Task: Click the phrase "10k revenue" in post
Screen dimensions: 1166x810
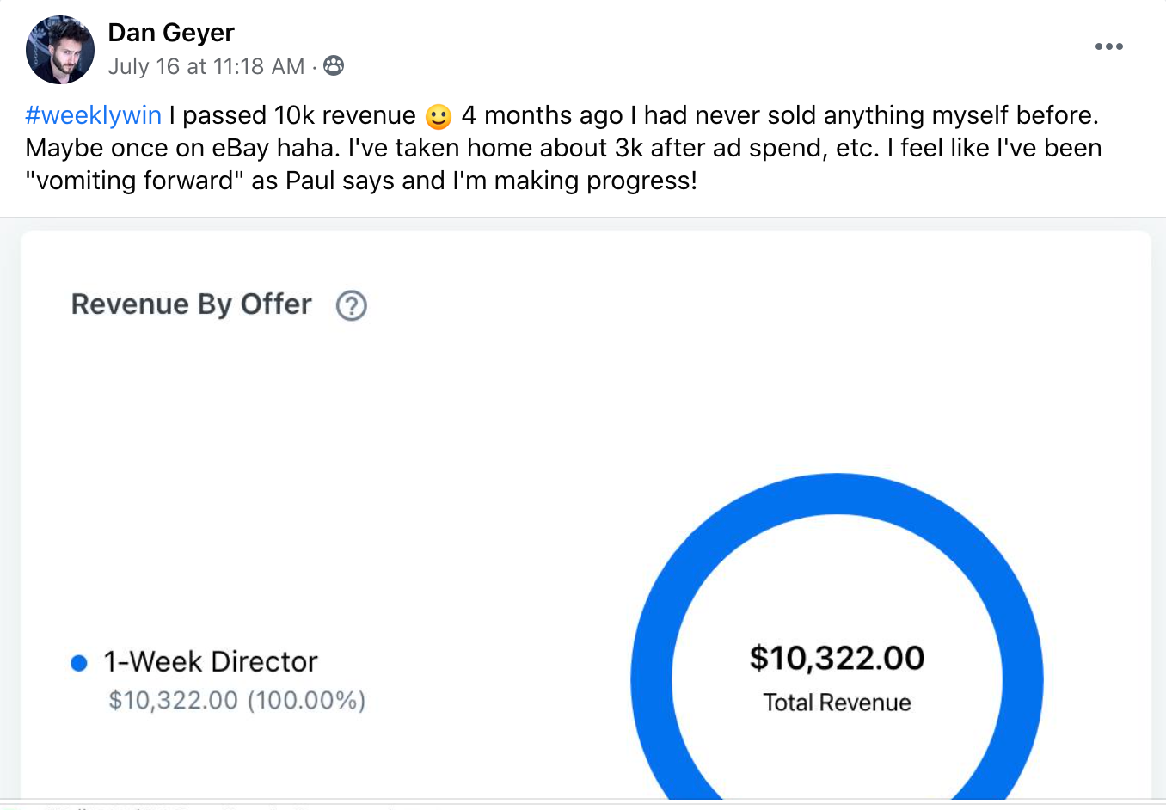Action: (345, 115)
